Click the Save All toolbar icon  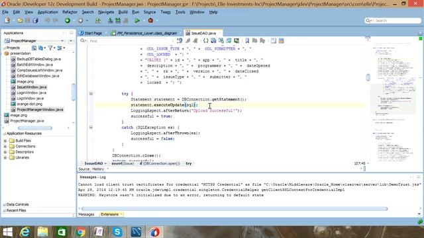coord(35,20)
